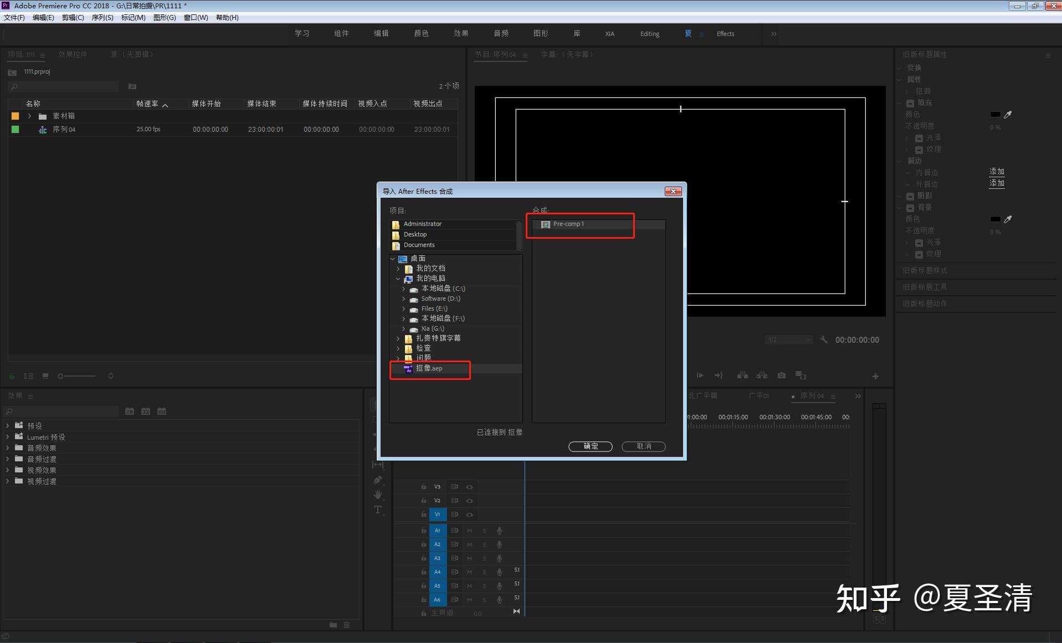Open overflow workspaces chevron menu
Image resolution: width=1062 pixels, height=643 pixels.
(773, 34)
